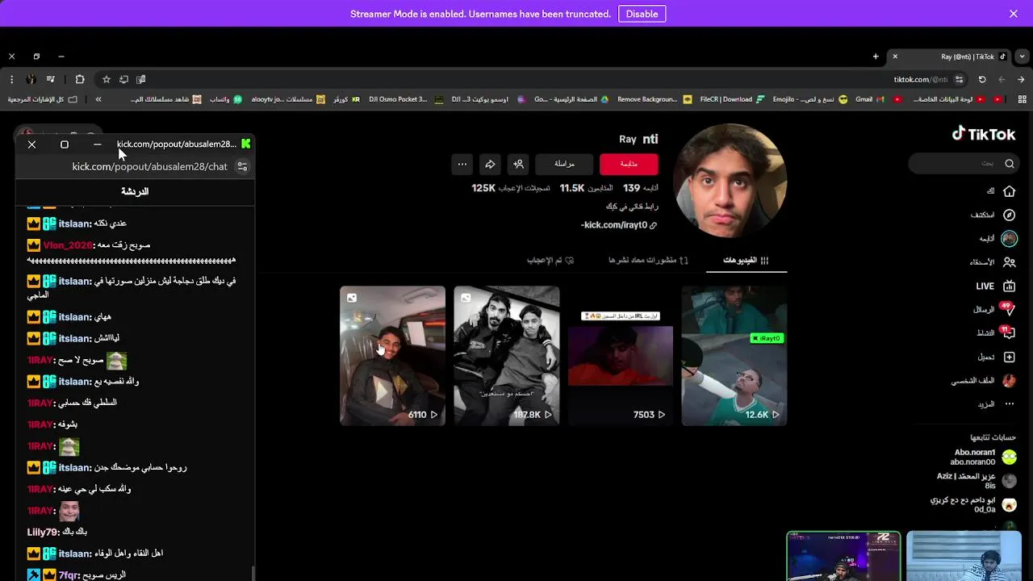Open the Emojilo bookmark

pos(810,99)
